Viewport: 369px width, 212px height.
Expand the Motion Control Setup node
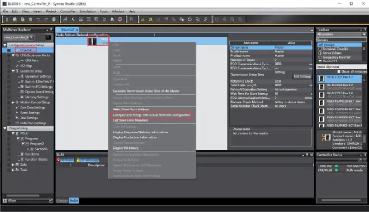13,102
